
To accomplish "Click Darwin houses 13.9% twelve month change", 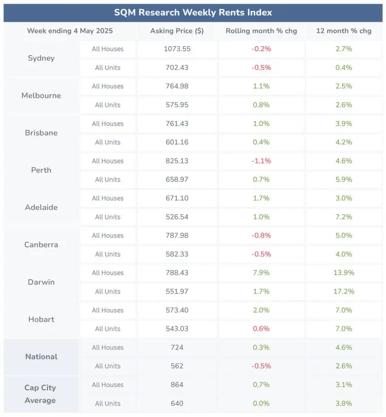I will tap(344, 272).
